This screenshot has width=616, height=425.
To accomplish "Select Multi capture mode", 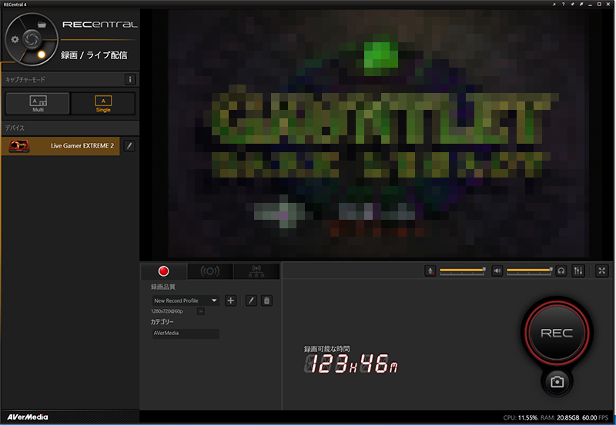I will coord(38,103).
